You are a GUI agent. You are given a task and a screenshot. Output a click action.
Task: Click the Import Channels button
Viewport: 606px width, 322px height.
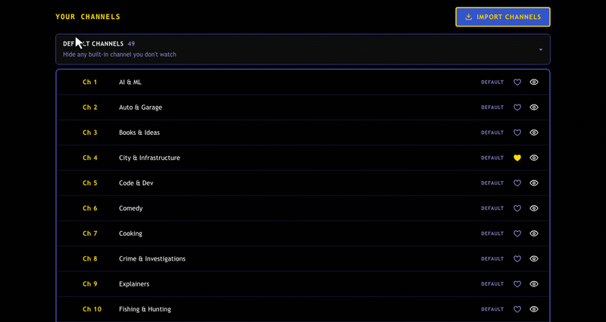point(503,17)
